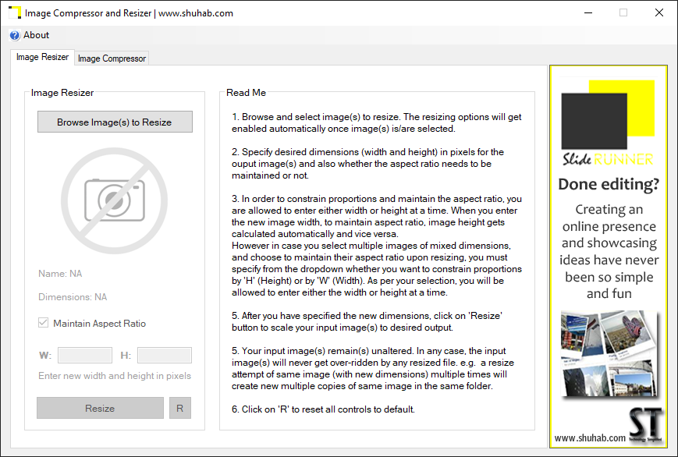Click the blue About help icon

[15, 35]
